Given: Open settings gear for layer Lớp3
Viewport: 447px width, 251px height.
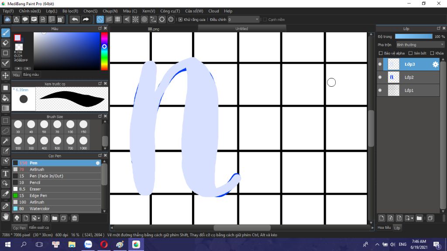Looking at the screenshot, I should (x=435, y=64).
